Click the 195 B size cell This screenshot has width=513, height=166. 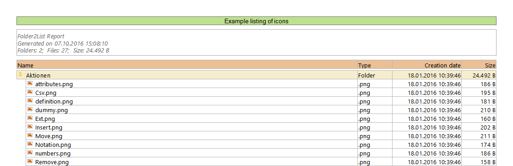point(479,93)
